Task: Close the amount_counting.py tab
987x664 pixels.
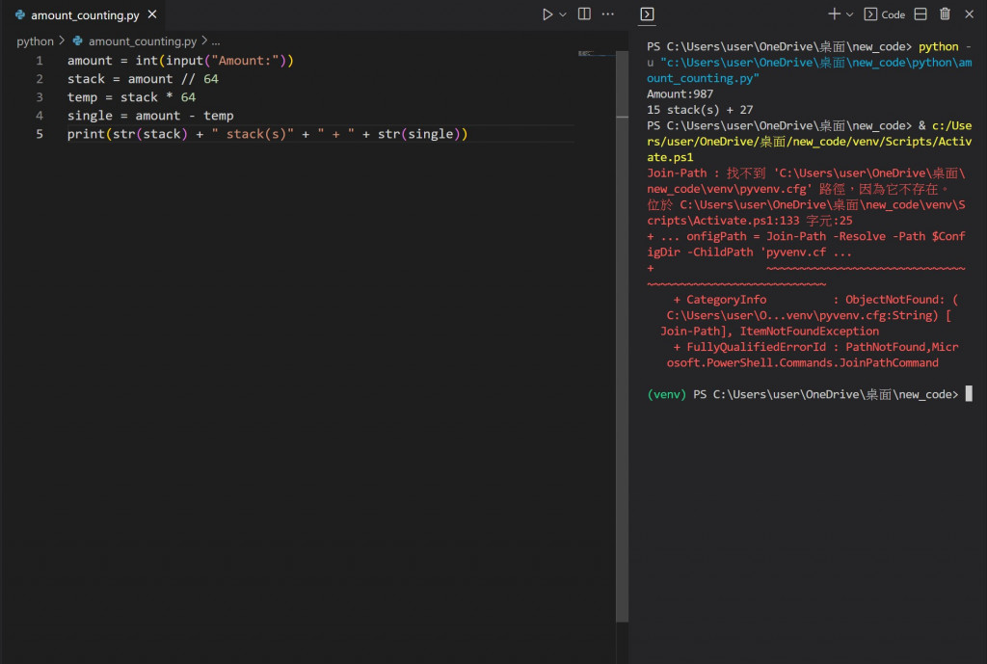Action: coord(152,14)
